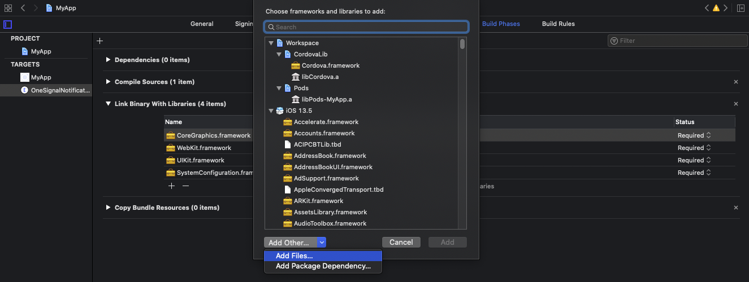749x282 pixels.
Task: Click the MyApp project icon in breadcrumb
Action: [49, 8]
